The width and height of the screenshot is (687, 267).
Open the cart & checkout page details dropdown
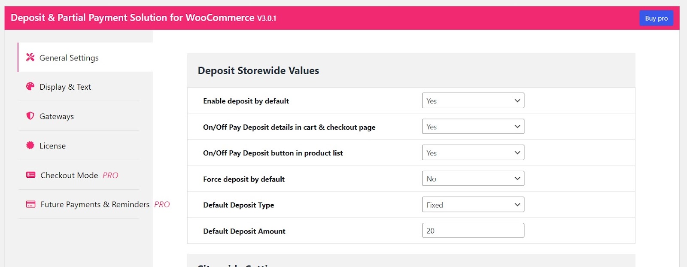click(x=473, y=127)
